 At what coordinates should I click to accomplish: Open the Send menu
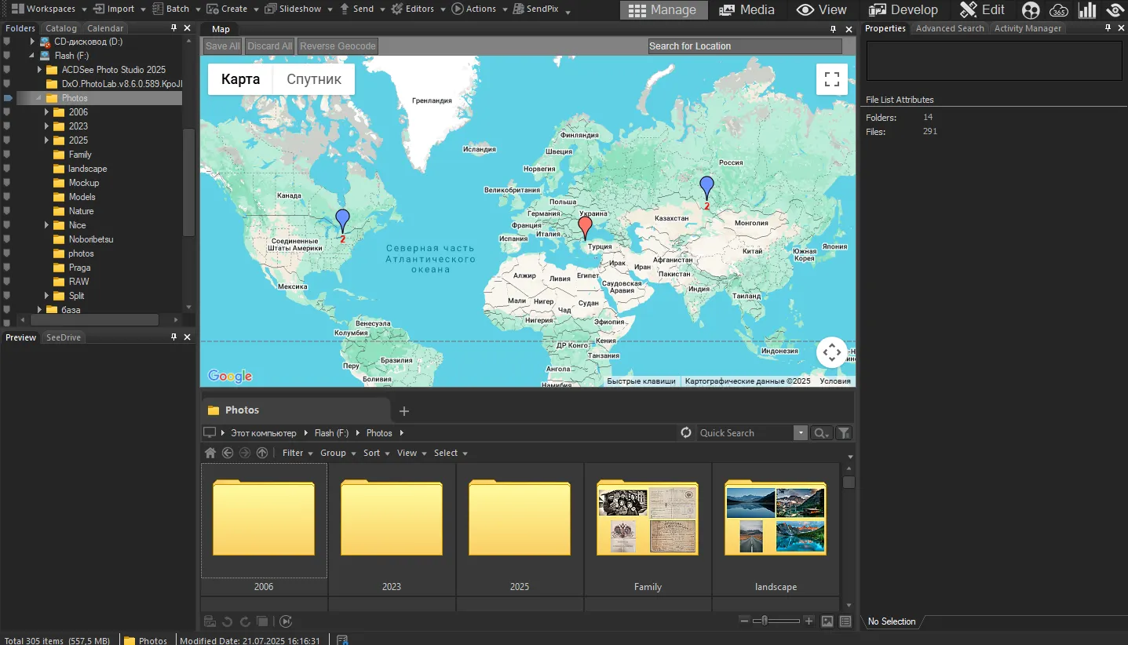(361, 9)
